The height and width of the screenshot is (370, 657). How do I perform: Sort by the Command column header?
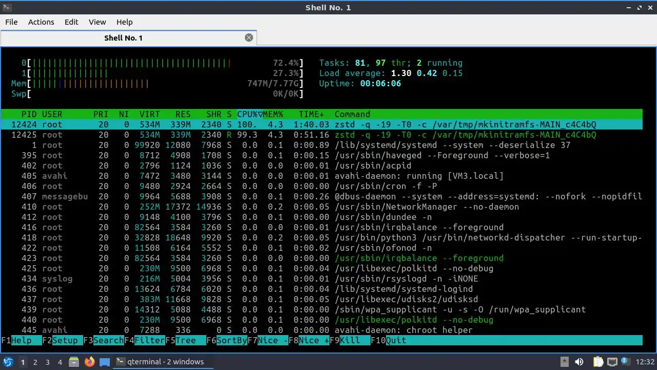(x=353, y=114)
